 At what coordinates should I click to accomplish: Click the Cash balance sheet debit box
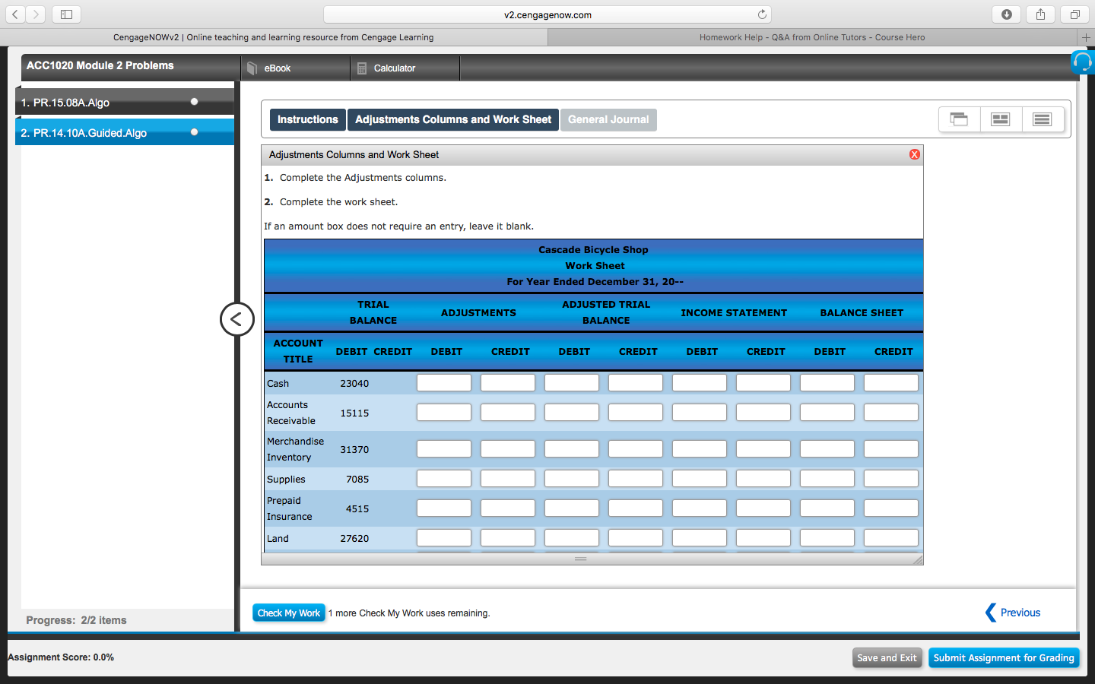[827, 383]
